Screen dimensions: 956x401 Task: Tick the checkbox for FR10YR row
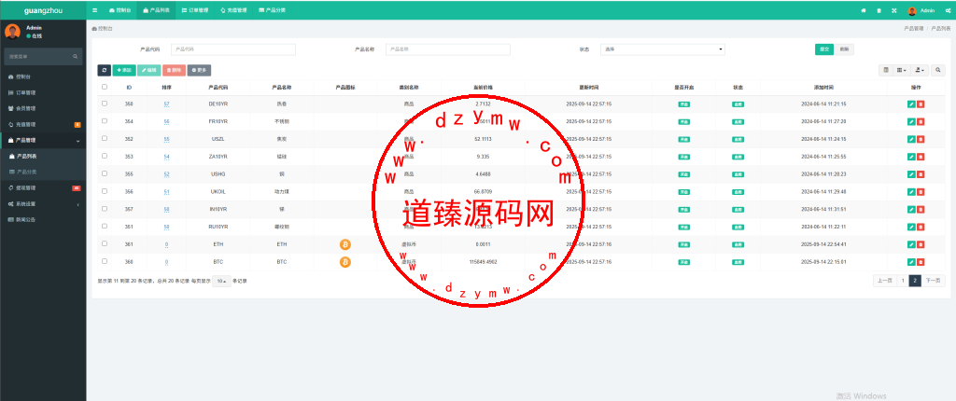tap(105, 121)
